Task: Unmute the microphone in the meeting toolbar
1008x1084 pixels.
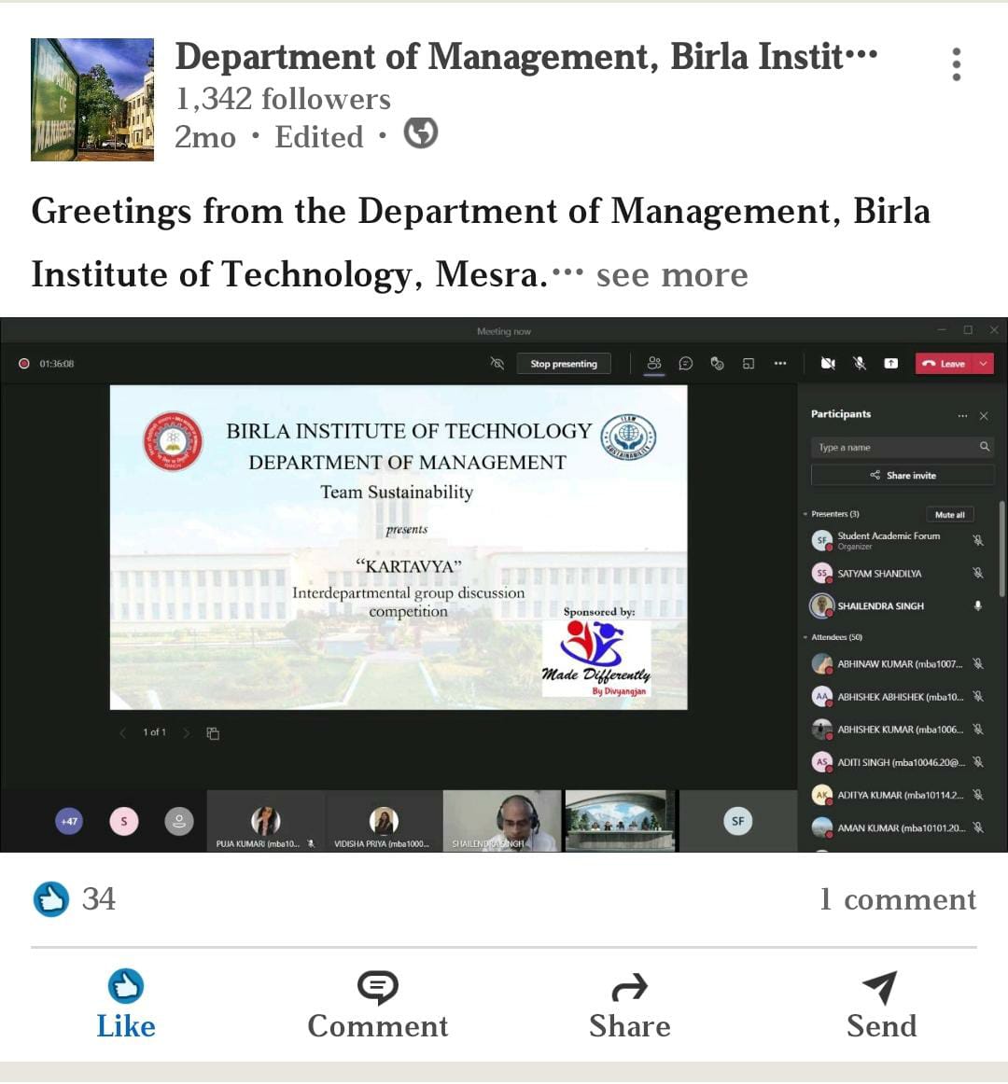Action: (x=860, y=364)
